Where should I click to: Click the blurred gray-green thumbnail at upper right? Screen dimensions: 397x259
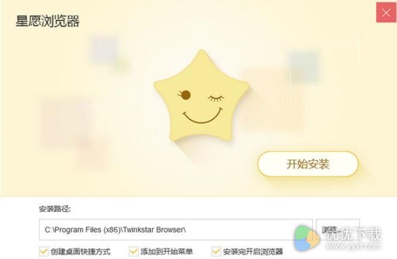click(x=305, y=66)
